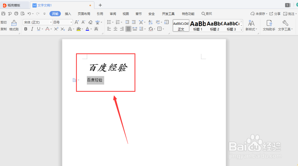Apply character shading with gray A icon
298x166 pixels.
point(96,29)
